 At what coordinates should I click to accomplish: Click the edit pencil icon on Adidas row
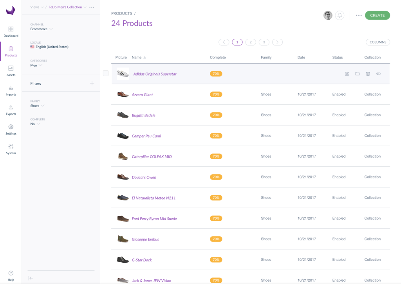pyautogui.click(x=347, y=74)
